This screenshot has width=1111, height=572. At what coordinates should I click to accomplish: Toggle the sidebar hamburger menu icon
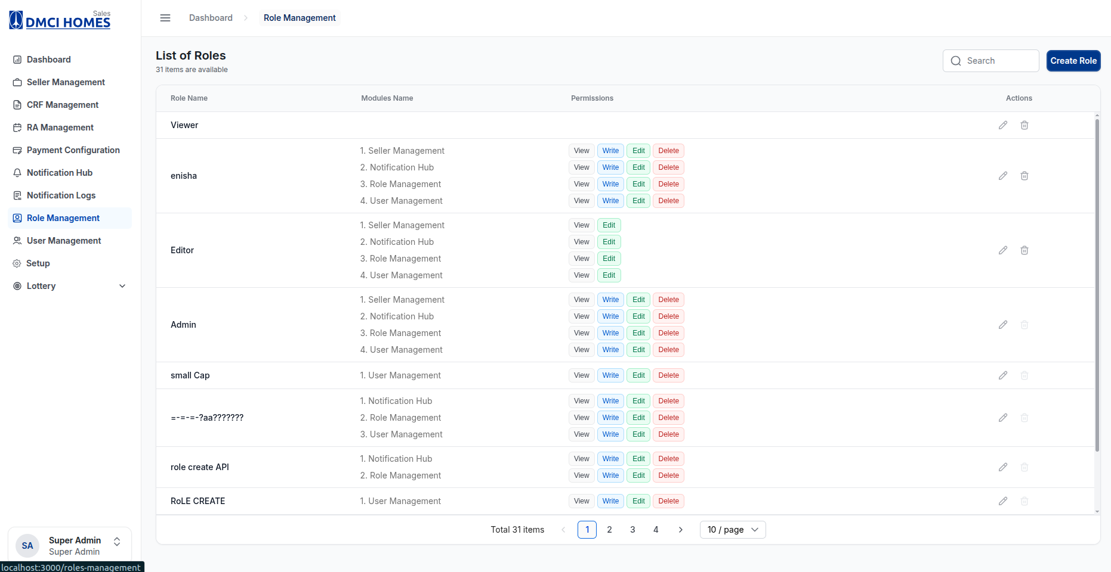coord(165,18)
